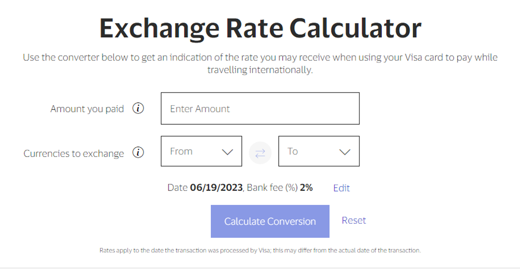
Task: Click the rates disclaimer footnote text
Action: [260, 250]
